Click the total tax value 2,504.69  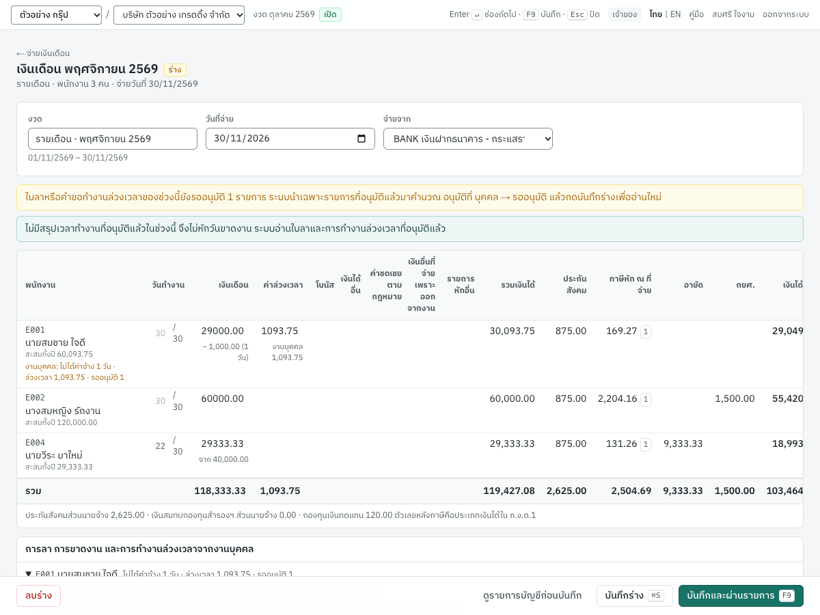(x=631, y=491)
